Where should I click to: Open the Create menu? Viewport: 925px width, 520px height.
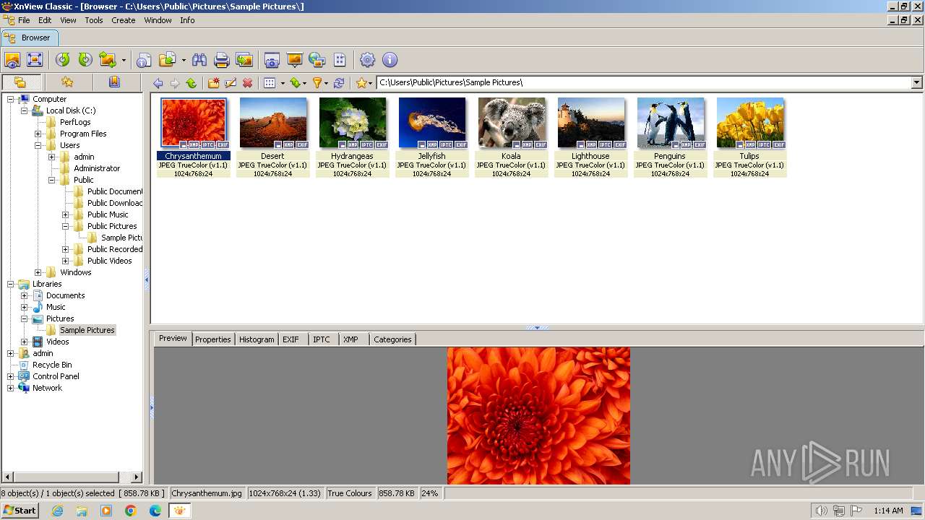123,20
